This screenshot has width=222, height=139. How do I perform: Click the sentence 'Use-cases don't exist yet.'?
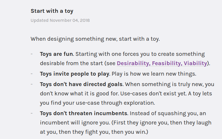tap(154, 94)
